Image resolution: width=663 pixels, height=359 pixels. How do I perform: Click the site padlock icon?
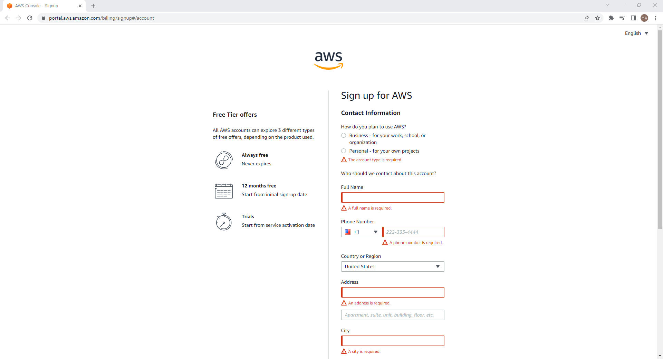(x=44, y=18)
